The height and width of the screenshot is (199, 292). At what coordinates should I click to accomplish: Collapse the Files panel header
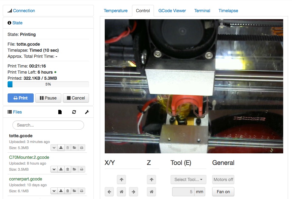17,112
